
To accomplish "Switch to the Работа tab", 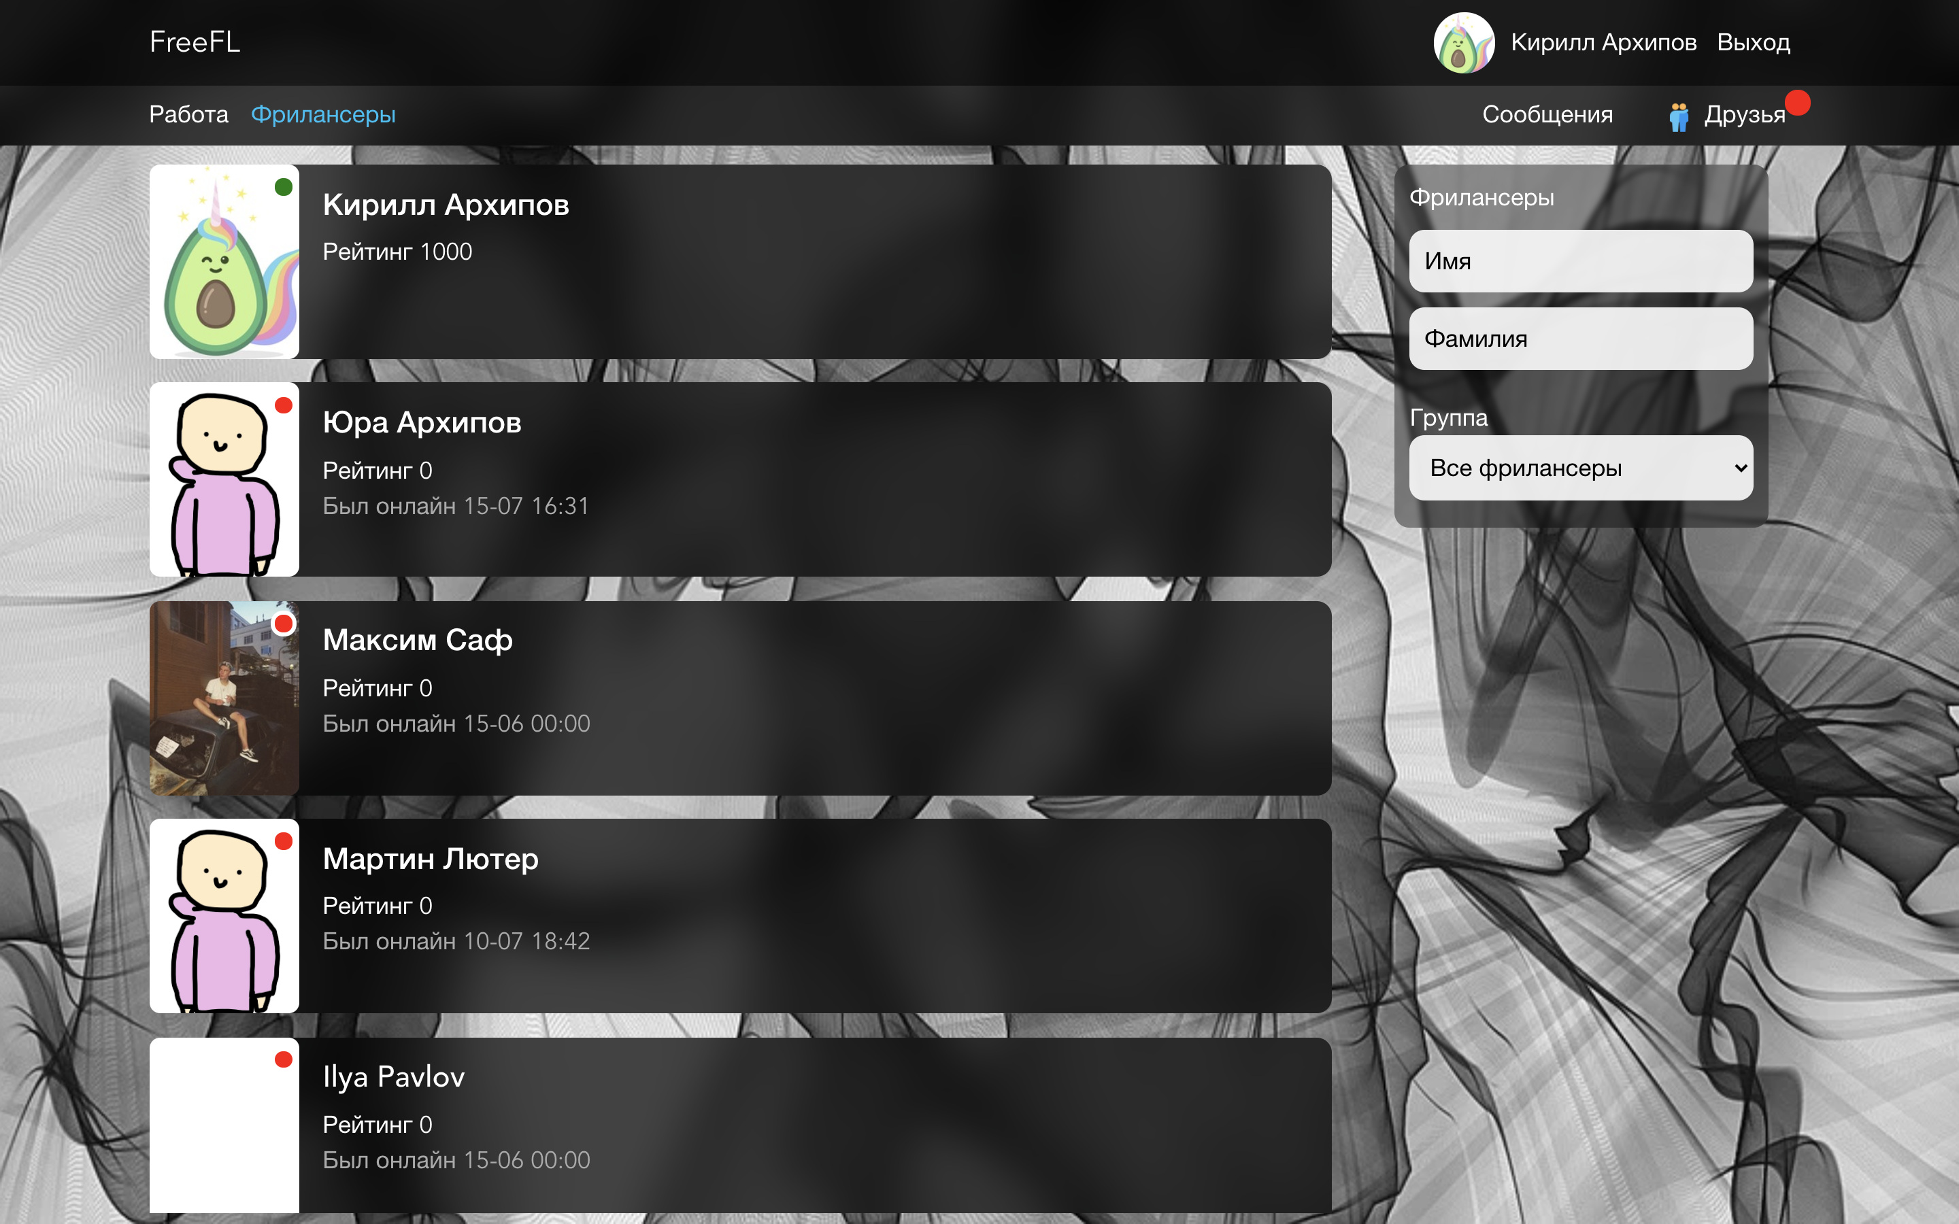I will click(188, 114).
